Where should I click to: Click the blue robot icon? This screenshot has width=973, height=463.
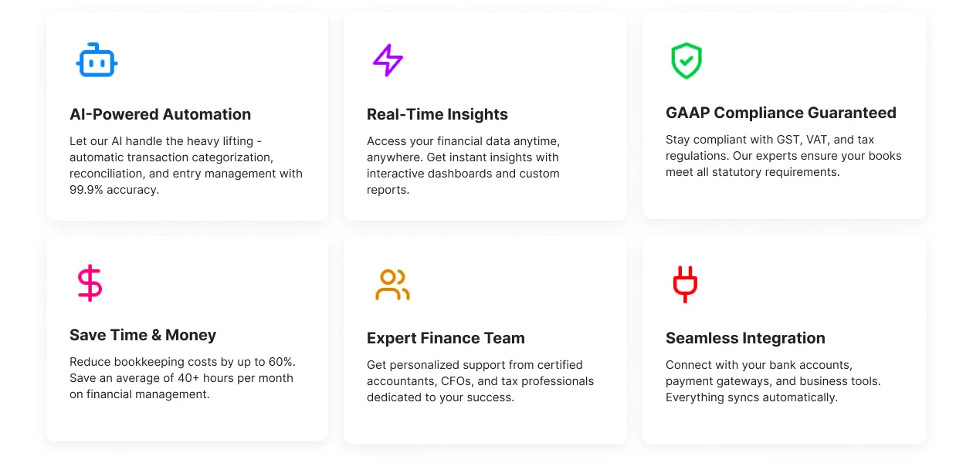click(97, 61)
